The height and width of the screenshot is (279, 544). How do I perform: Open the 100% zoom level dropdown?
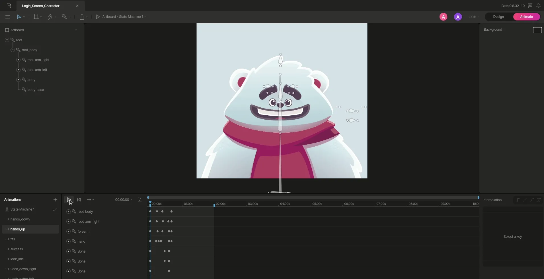coord(473,17)
